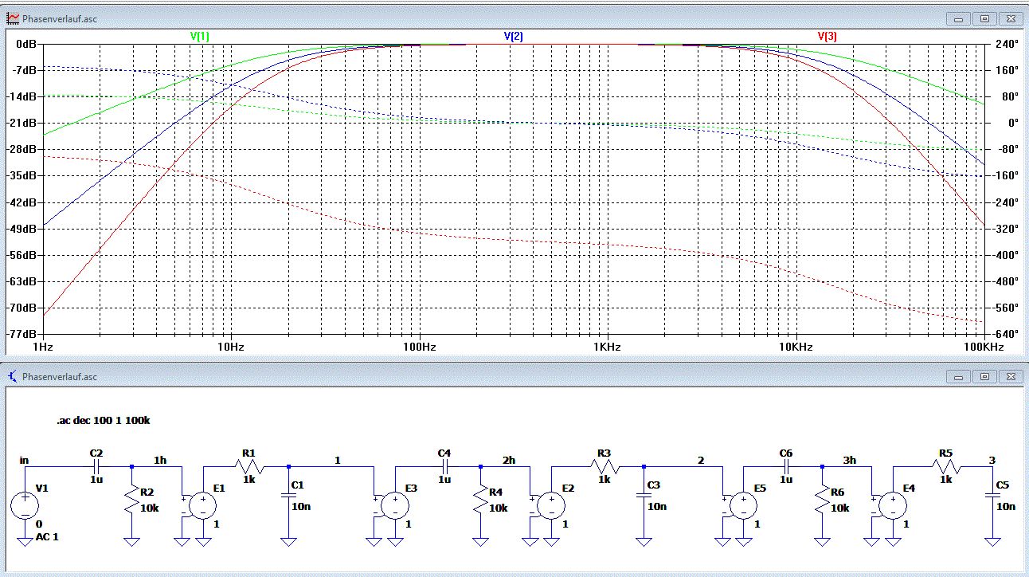Select the capacitor C5 symbol

click(x=992, y=495)
